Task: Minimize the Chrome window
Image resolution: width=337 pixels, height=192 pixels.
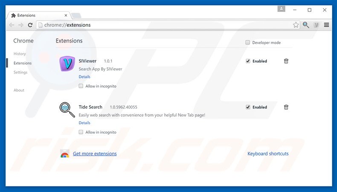Action: pyautogui.click(x=295, y=10)
